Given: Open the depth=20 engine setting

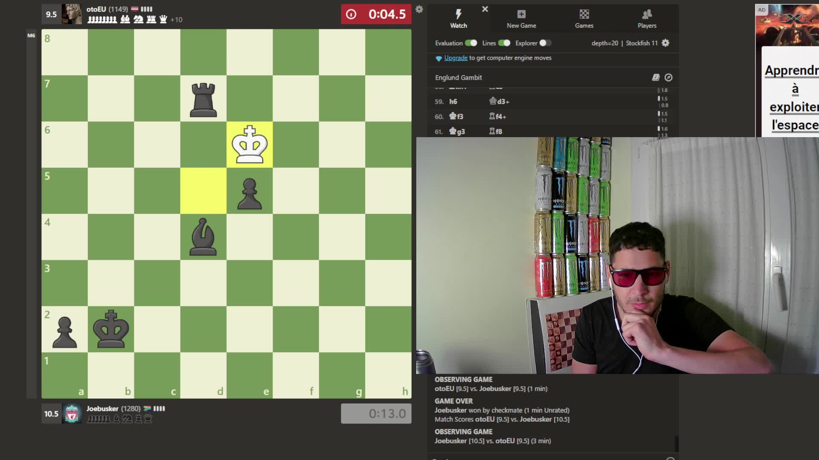Looking at the screenshot, I should [605, 43].
